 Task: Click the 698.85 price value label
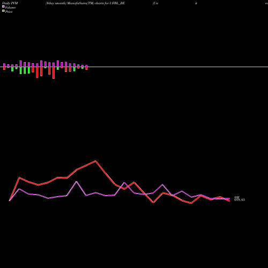coord(240,200)
